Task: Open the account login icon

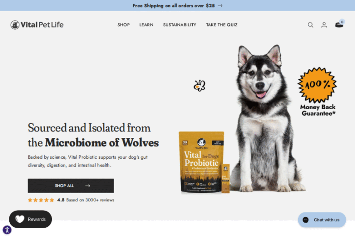Action: [324, 25]
